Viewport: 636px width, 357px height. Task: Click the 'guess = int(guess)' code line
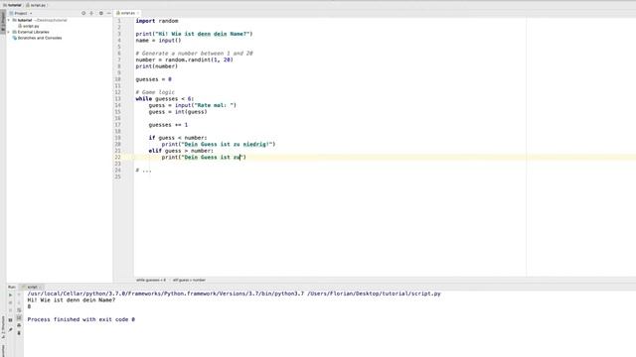[x=178, y=112]
